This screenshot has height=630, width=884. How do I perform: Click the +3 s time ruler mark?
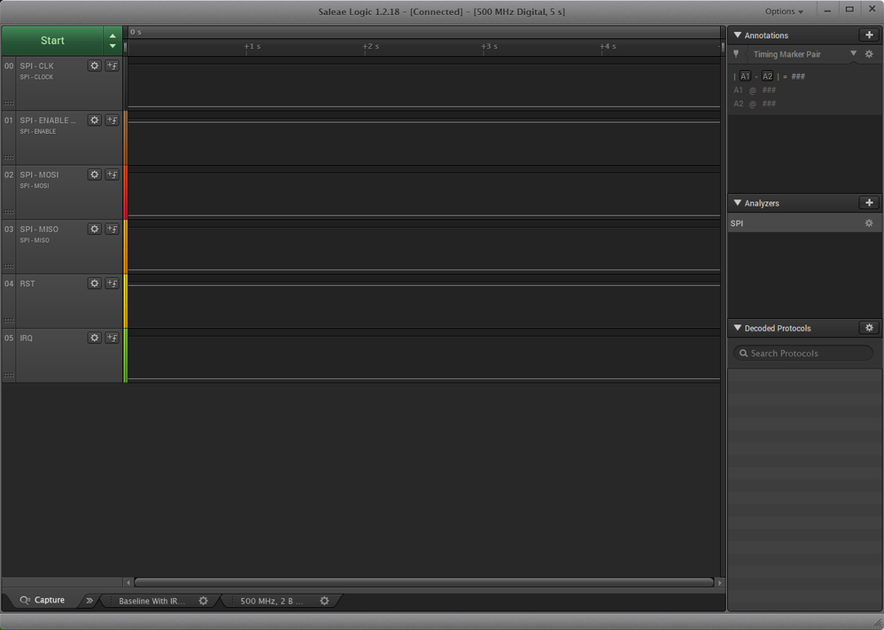coord(489,46)
